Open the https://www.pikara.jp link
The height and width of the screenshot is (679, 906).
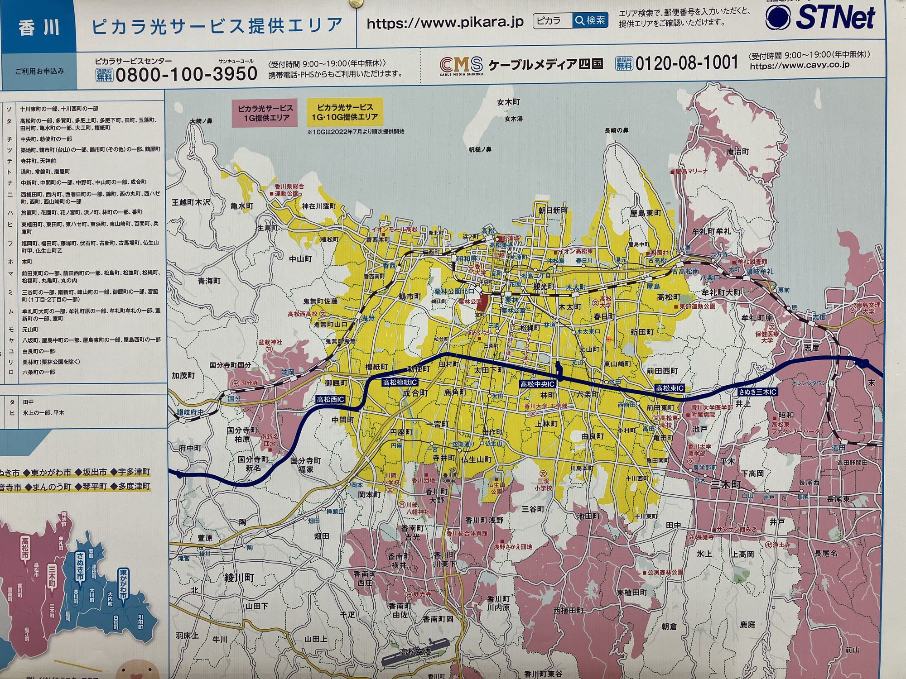point(445,22)
